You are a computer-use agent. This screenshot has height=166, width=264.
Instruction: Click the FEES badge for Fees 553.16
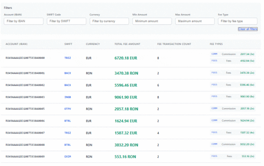click(214, 156)
